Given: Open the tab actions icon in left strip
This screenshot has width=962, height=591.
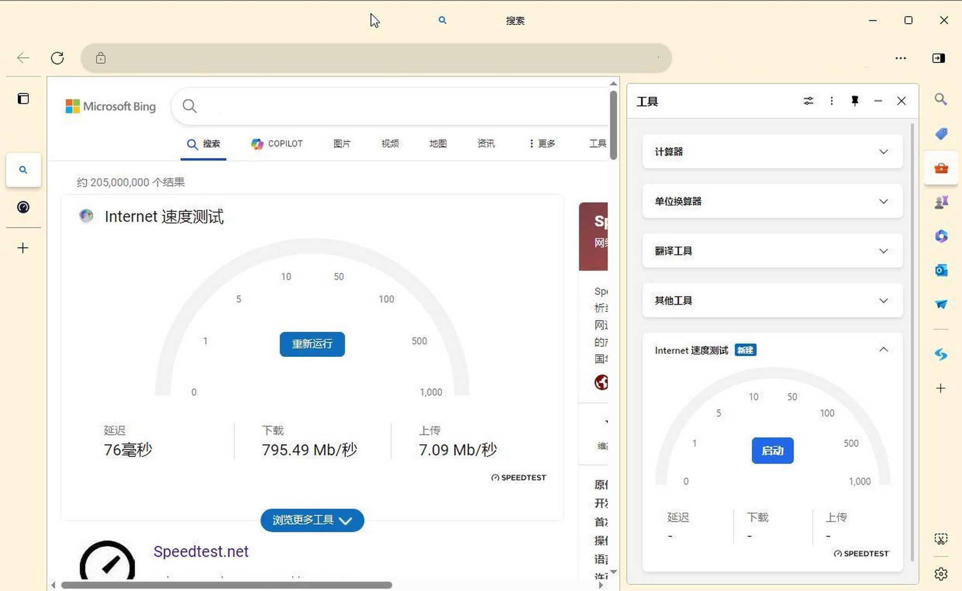Looking at the screenshot, I should 23,98.
